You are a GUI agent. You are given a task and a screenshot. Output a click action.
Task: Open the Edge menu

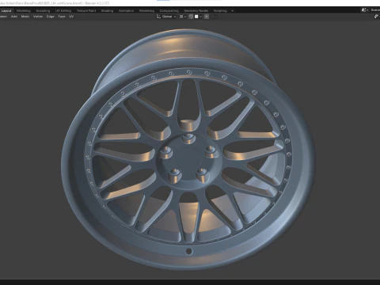(50, 17)
